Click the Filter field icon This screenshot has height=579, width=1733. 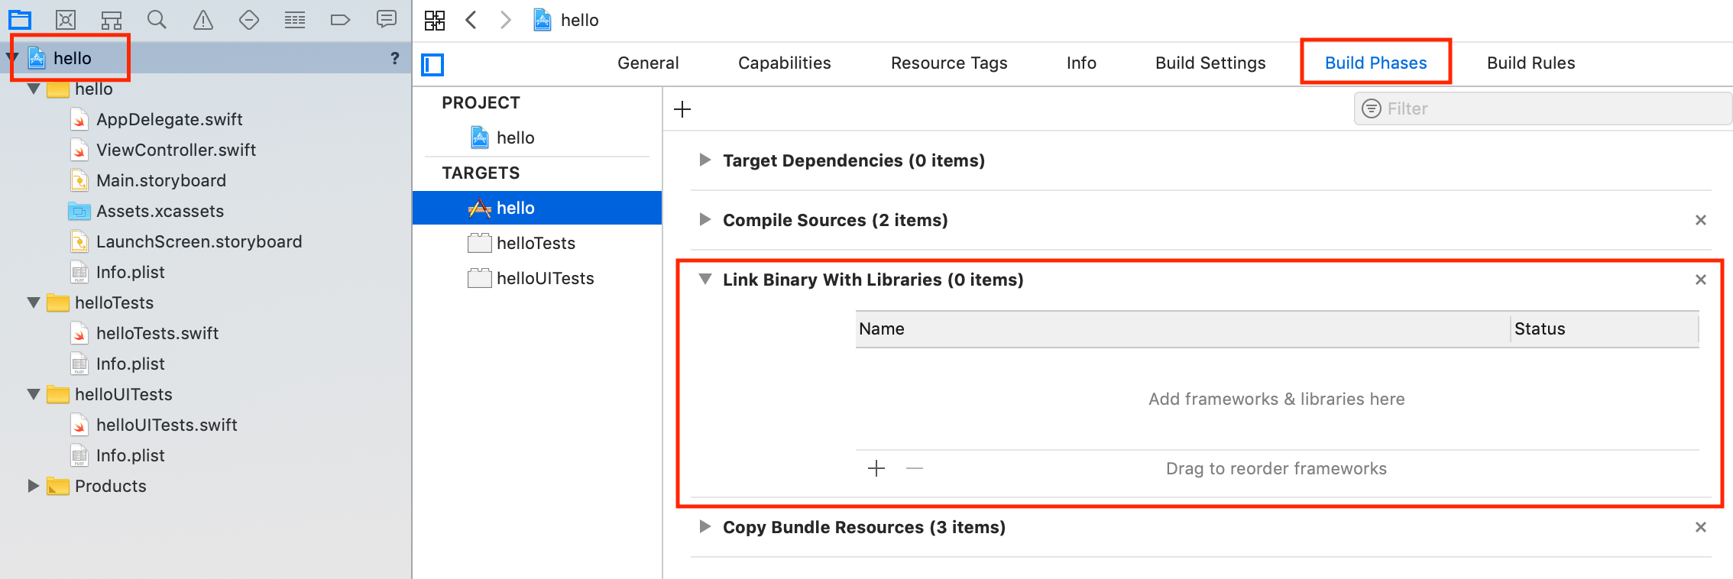(1372, 108)
